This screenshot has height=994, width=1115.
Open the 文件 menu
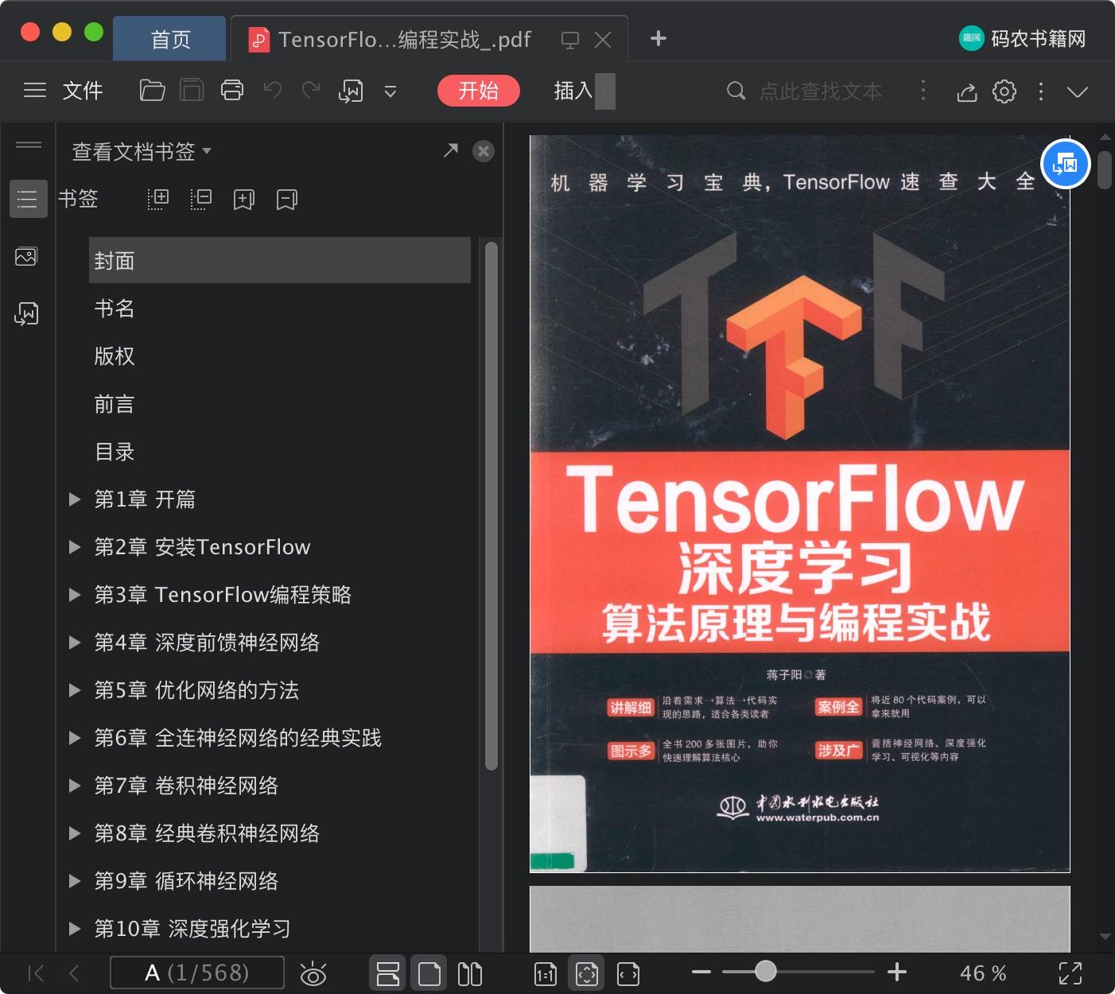[x=83, y=91]
